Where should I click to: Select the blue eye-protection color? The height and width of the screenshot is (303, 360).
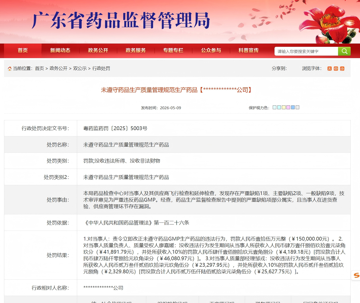[293, 107]
